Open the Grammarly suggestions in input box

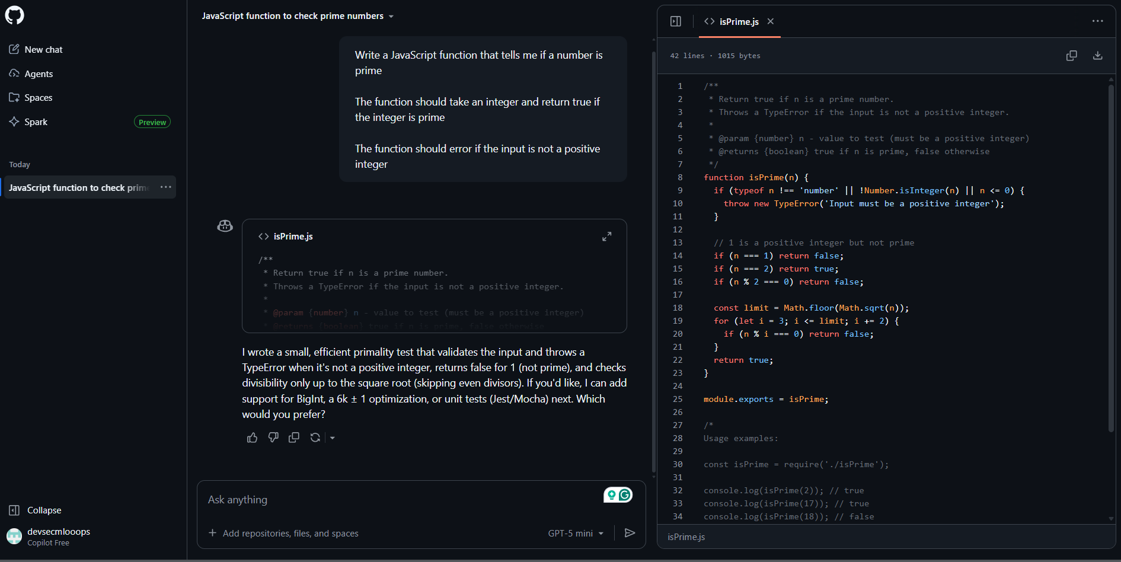point(618,494)
